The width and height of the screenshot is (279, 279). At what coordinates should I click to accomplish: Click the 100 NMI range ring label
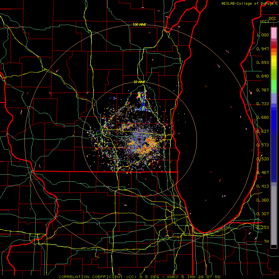point(139,24)
